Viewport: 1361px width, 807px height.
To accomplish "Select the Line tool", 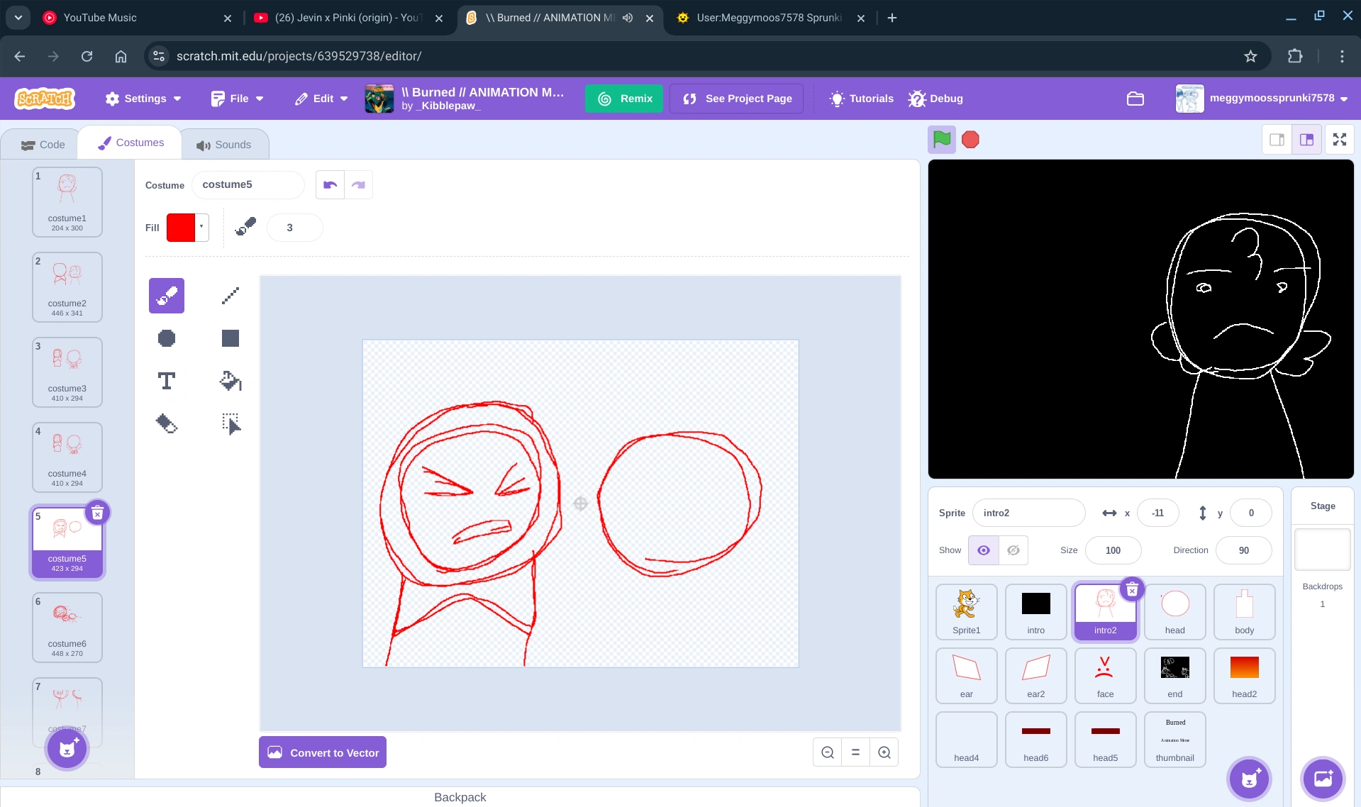I will (230, 296).
